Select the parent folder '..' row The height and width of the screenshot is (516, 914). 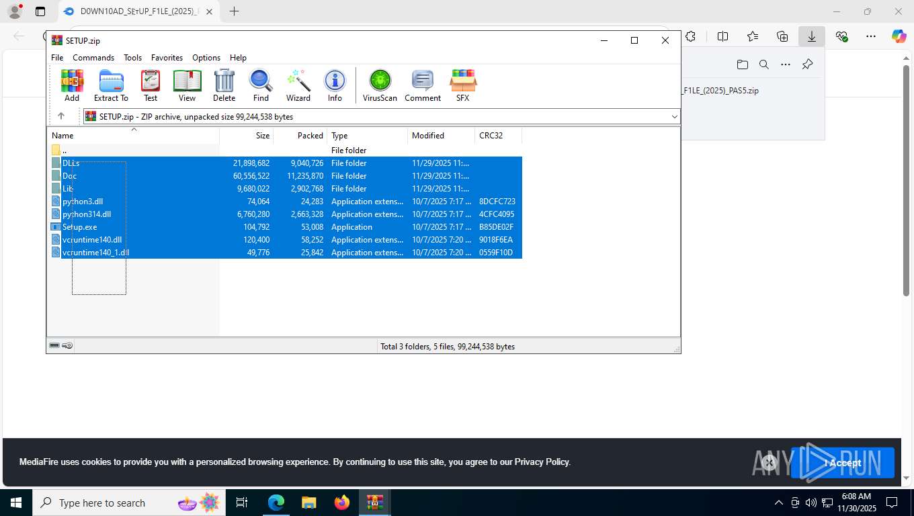(x=284, y=150)
